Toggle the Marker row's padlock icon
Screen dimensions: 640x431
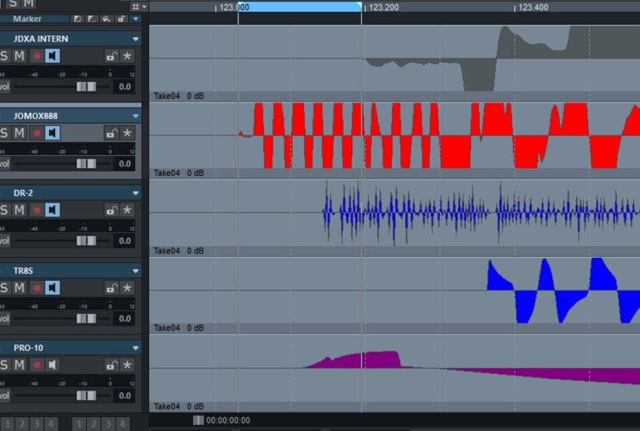pyautogui.click(x=121, y=19)
